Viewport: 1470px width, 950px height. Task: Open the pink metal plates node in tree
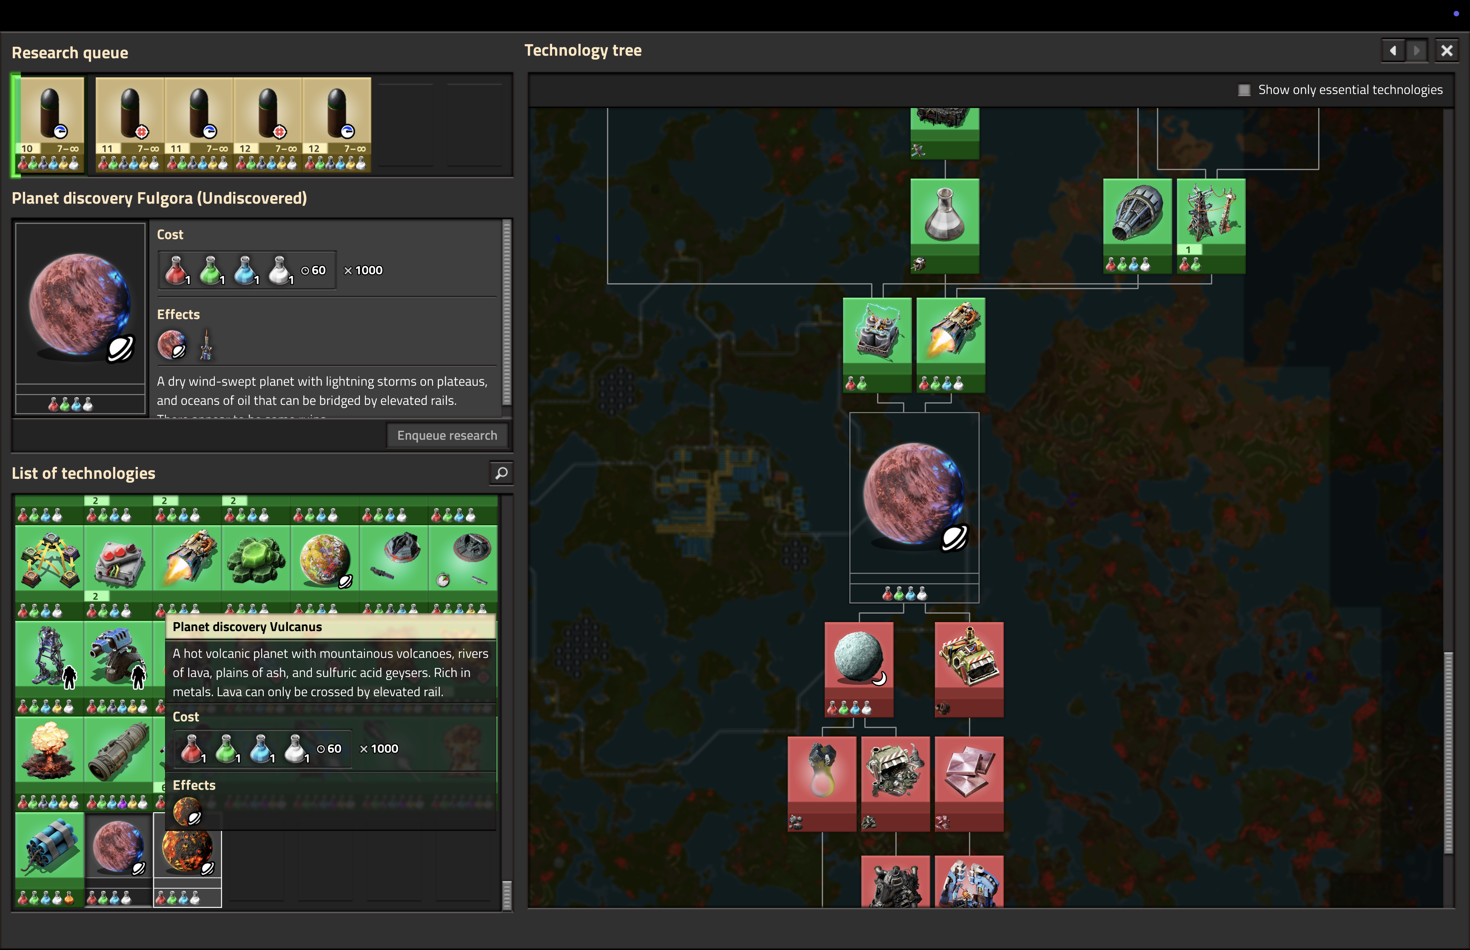[969, 784]
